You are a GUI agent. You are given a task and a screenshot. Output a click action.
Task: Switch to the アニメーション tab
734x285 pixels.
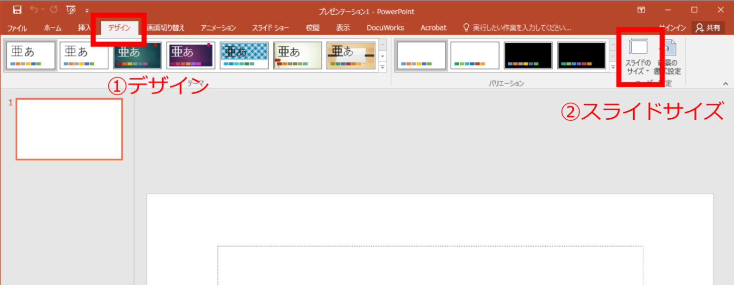click(218, 27)
